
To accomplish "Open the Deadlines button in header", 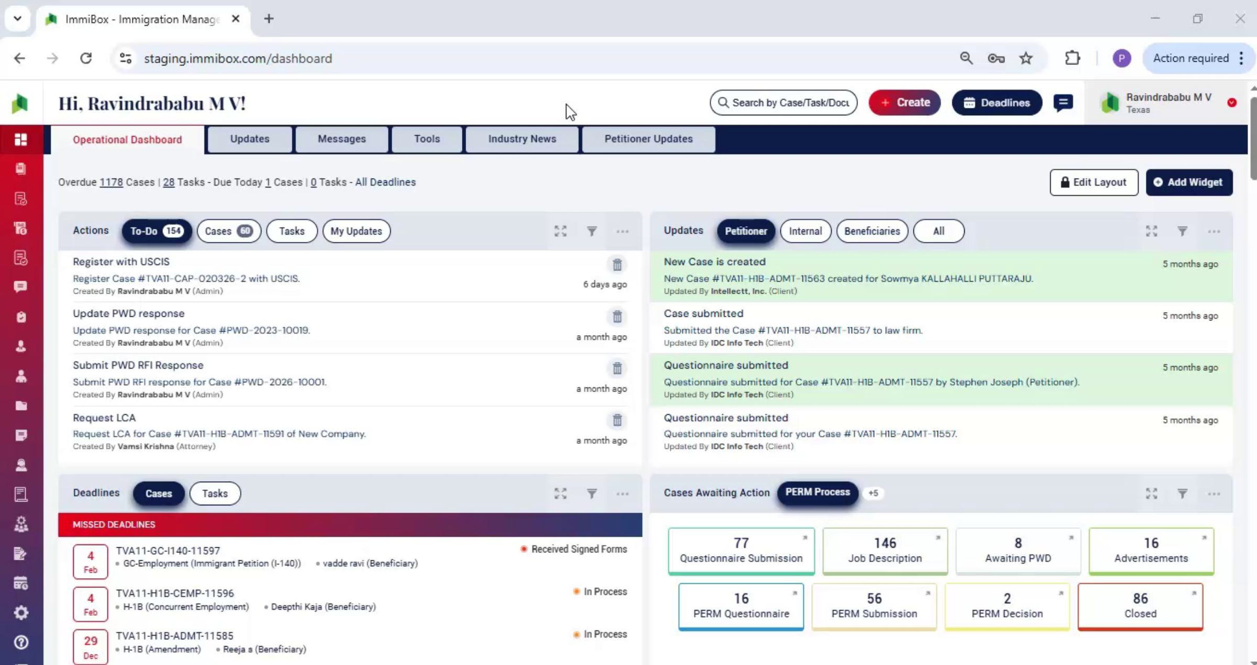I will 997,103.
